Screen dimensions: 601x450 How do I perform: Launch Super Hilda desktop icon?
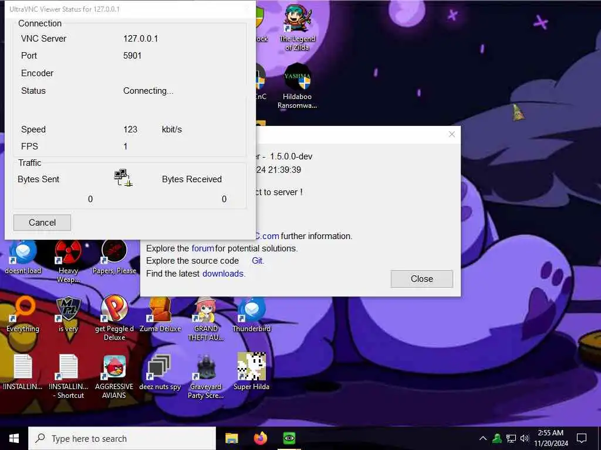(251, 371)
